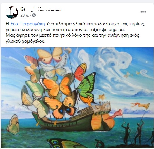Click the post text mentioning γλυκού χαμόγελου
This screenshot has width=154, height=149.
click(x=26, y=41)
